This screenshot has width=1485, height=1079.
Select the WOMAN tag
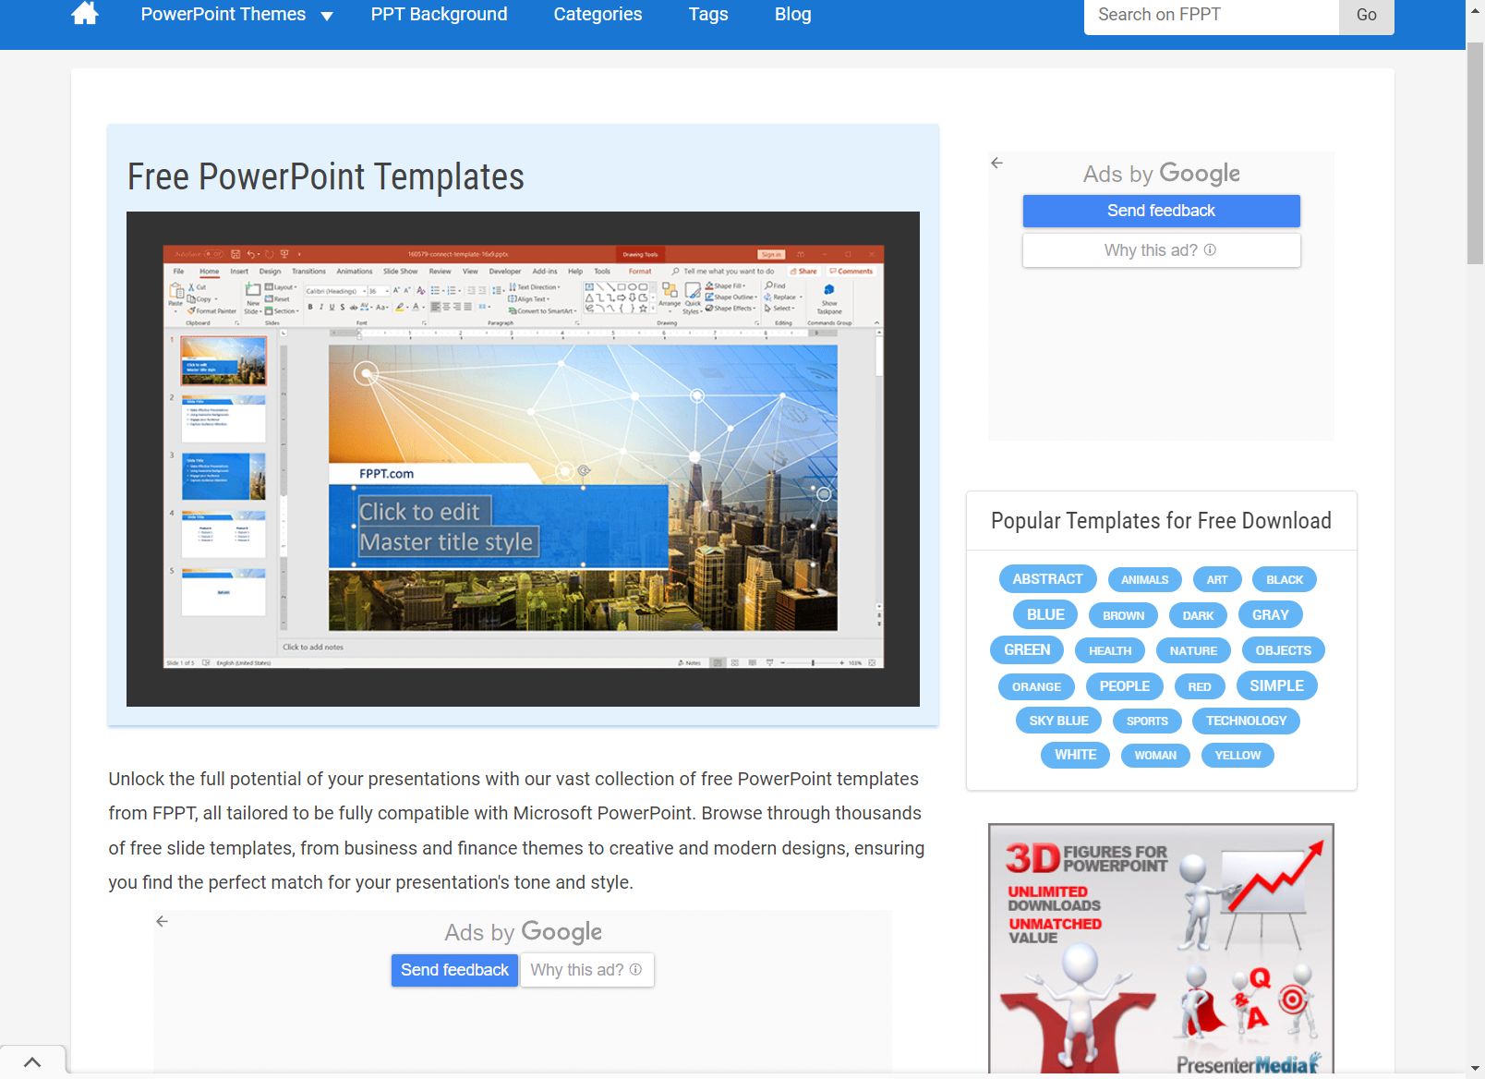pos(1155,756)
